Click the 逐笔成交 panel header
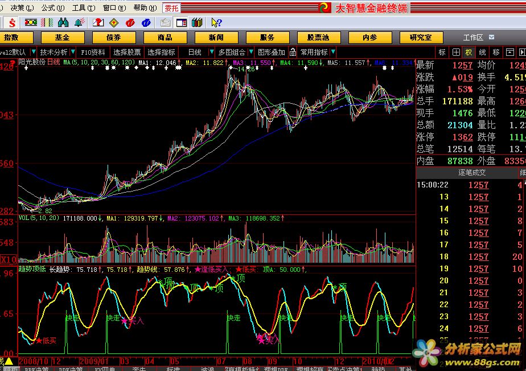The width and height of the screenshot is (526, 371). pyautogui.click(x=472, y=173)
